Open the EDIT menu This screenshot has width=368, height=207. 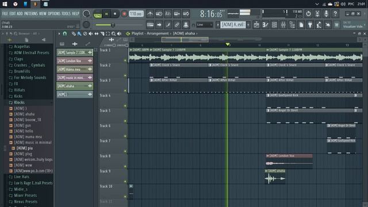click(13, 14)
